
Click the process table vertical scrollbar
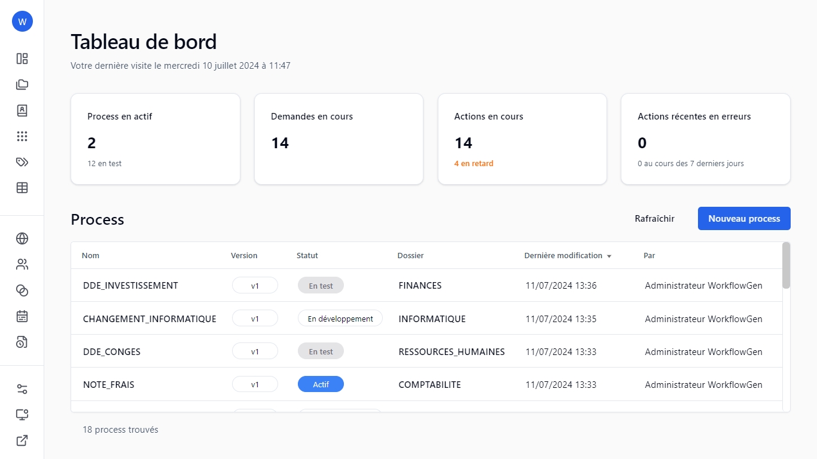pos(786,265)
